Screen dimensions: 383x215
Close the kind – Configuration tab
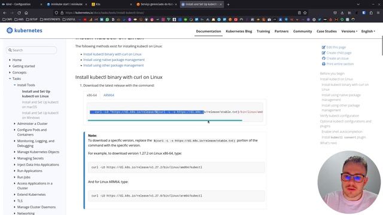tap(41, 4)
